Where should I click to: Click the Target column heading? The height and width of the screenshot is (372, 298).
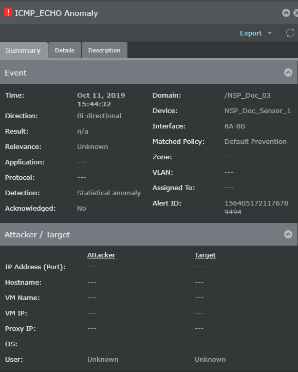coord(205,255)
